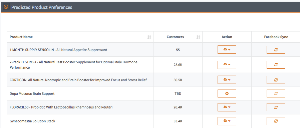The height and width of the screenshot is (128, 300).
Task: Sort by Product Name column arrows
Action: pos(149,37)
